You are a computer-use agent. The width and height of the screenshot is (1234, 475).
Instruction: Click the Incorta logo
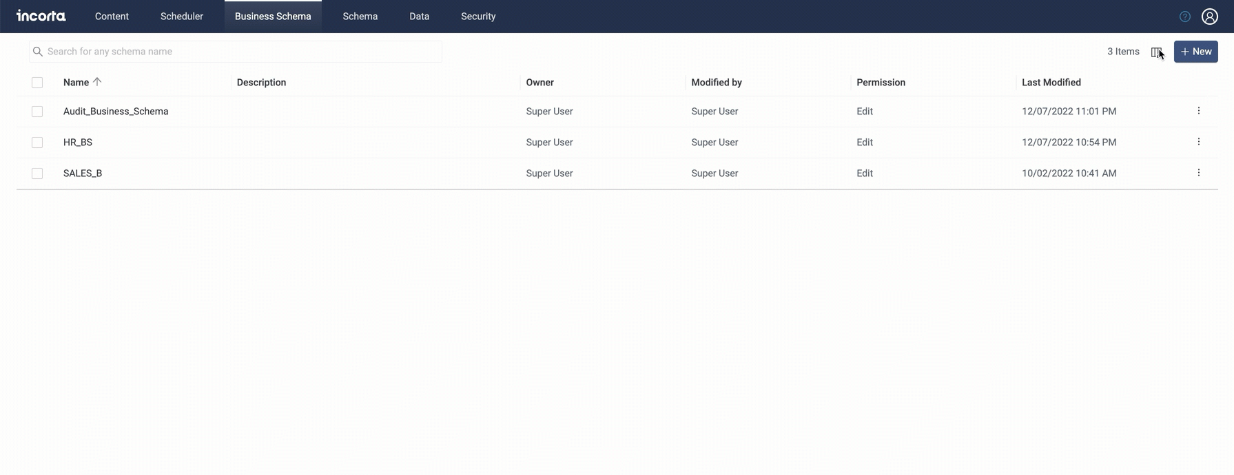point(41,16)
